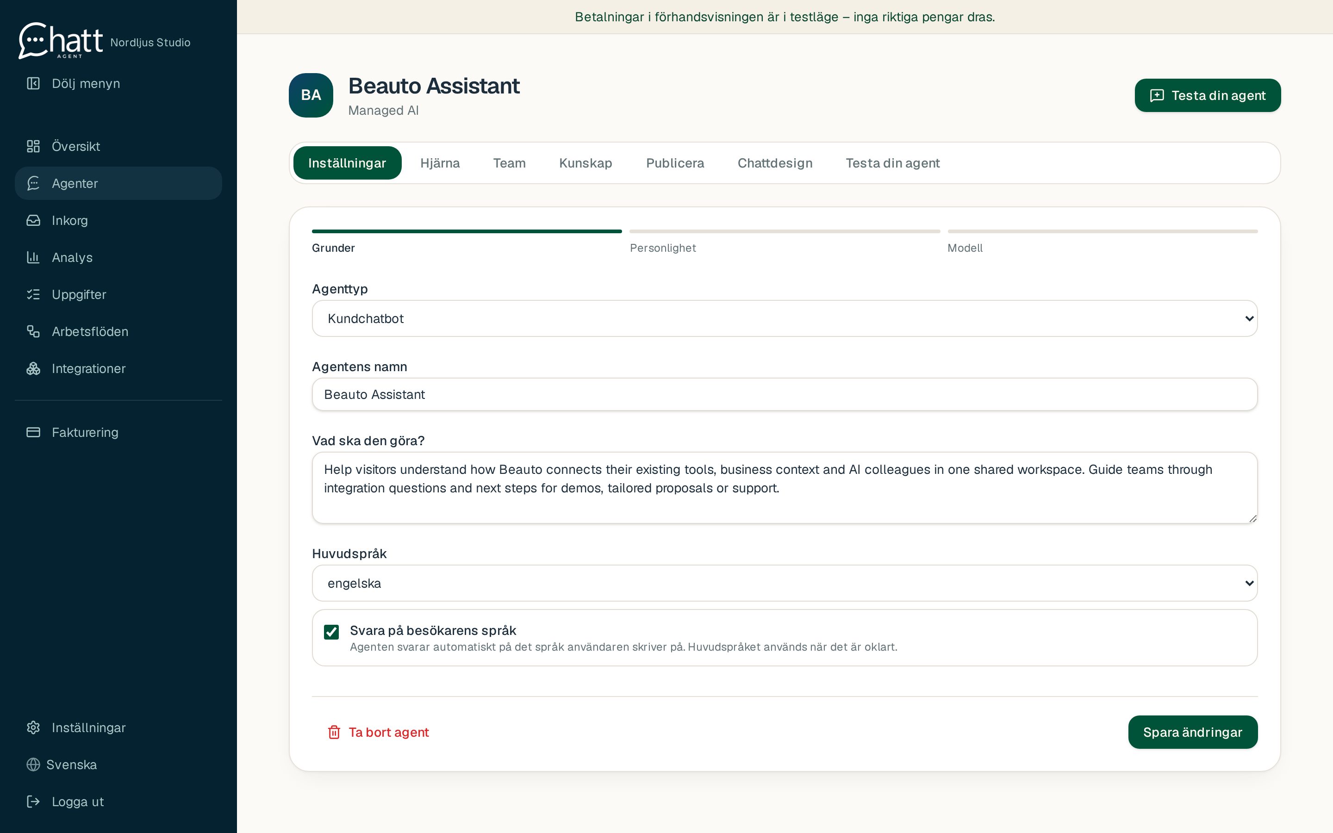Open the Fakturering sidebar label
Screen dimensions: 1333x833
tap(85, 432)
